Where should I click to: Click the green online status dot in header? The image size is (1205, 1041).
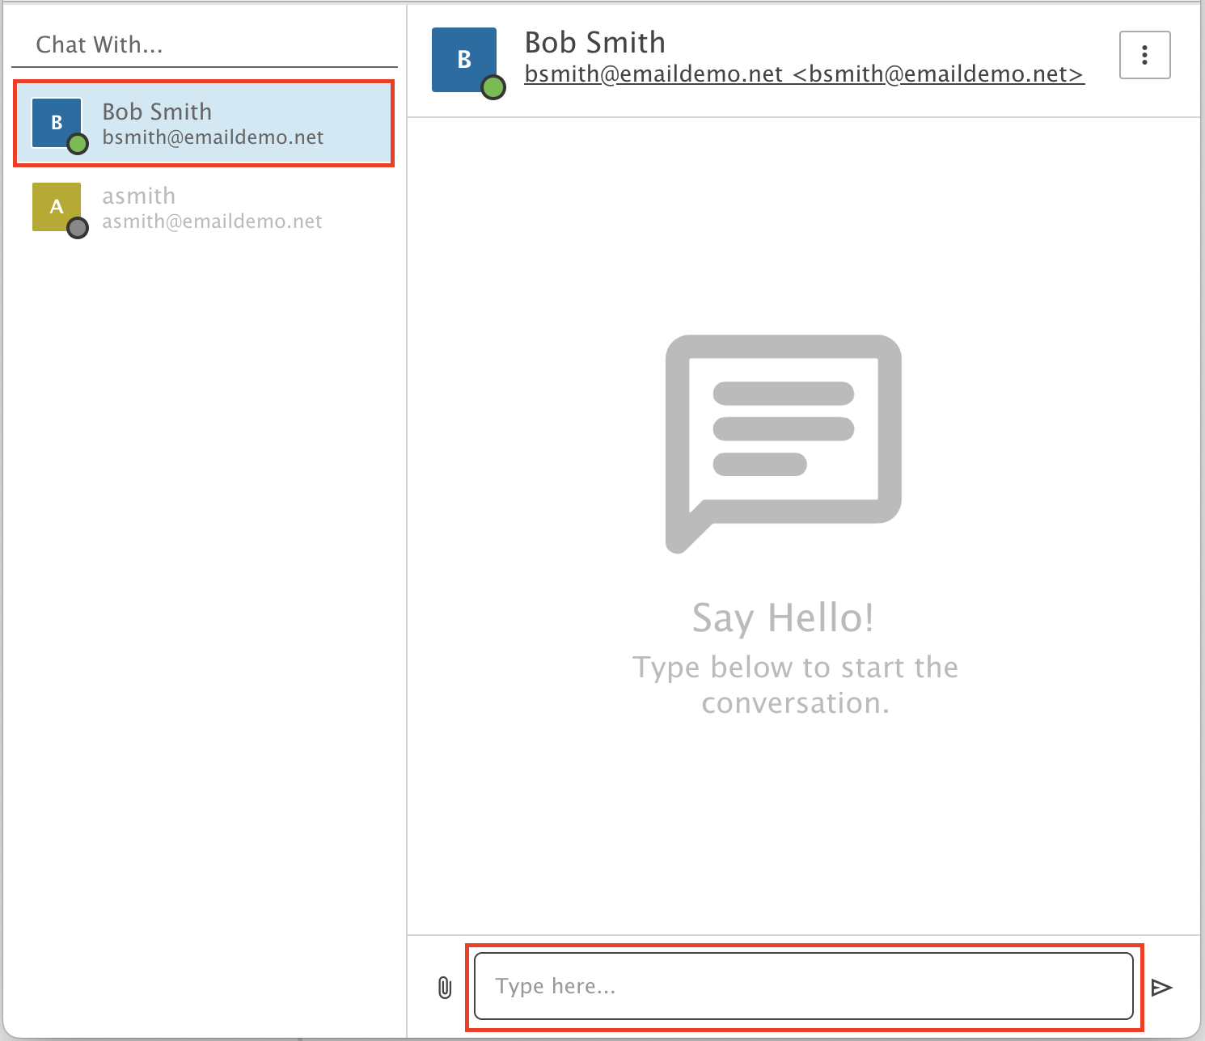coord(493,87)
